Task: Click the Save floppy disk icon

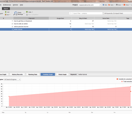Action: (x=117, y=5)
